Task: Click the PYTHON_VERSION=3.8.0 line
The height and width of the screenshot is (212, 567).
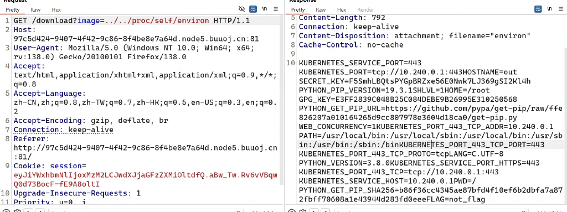Action: [x=419, y=163]
